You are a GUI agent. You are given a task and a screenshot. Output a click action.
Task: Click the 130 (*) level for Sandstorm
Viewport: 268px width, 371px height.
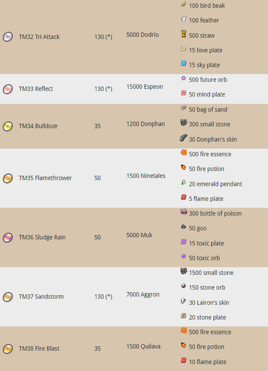click(103, 297)
